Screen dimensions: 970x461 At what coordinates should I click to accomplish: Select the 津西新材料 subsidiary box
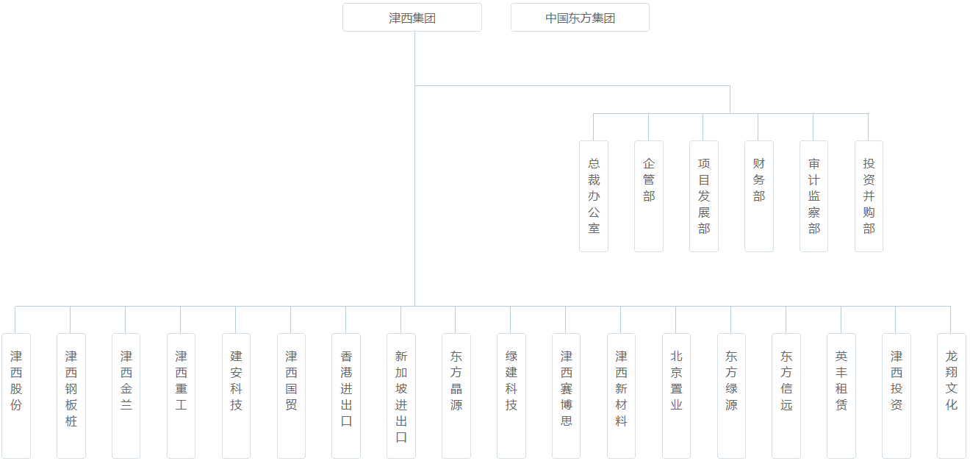point(621,396)
